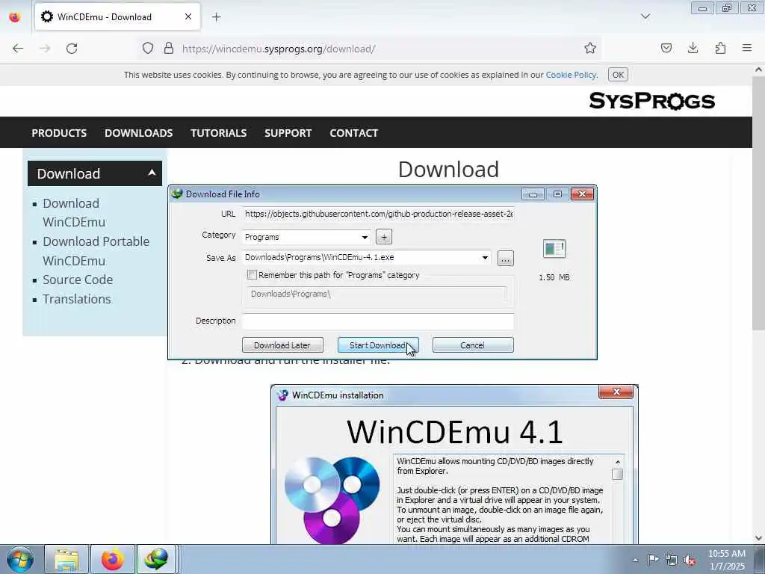Open Source Code sidebar link
Screen dimensions: 765x574
[x=78, y=280]
